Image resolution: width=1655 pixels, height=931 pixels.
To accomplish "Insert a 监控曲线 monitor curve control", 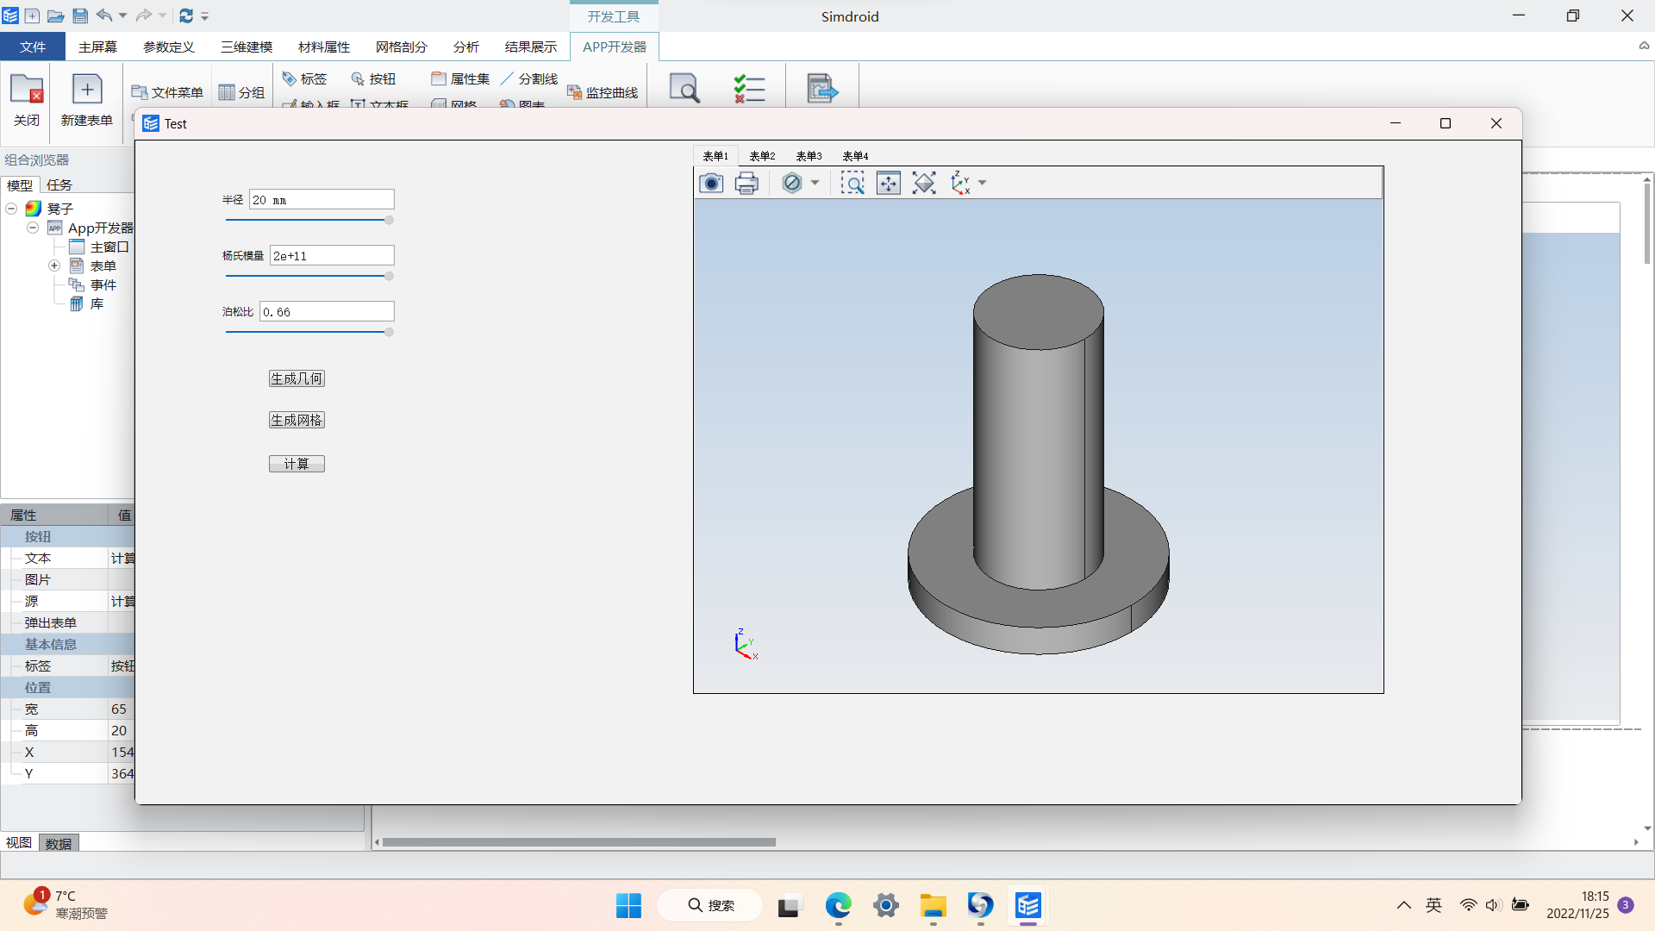I will [603, 92].
